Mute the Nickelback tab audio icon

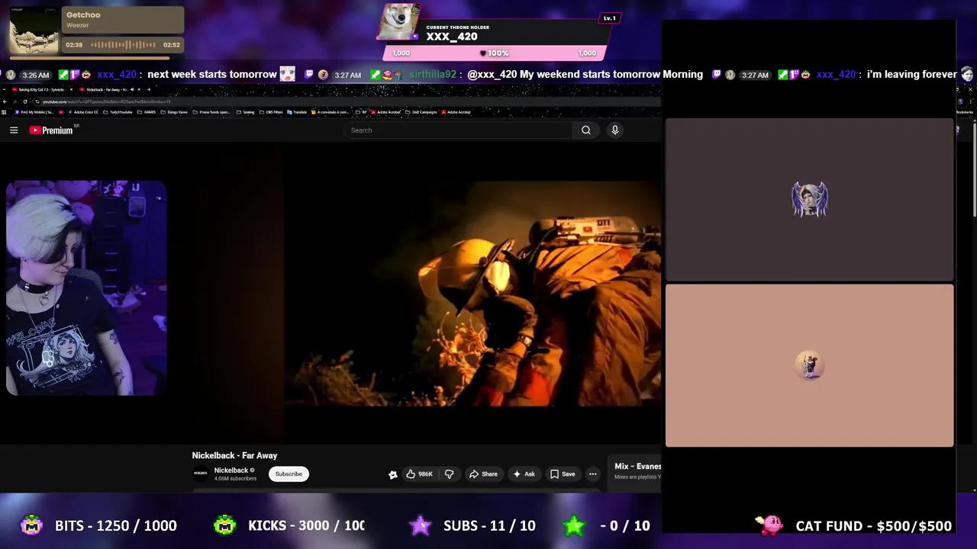click(132, 90)
